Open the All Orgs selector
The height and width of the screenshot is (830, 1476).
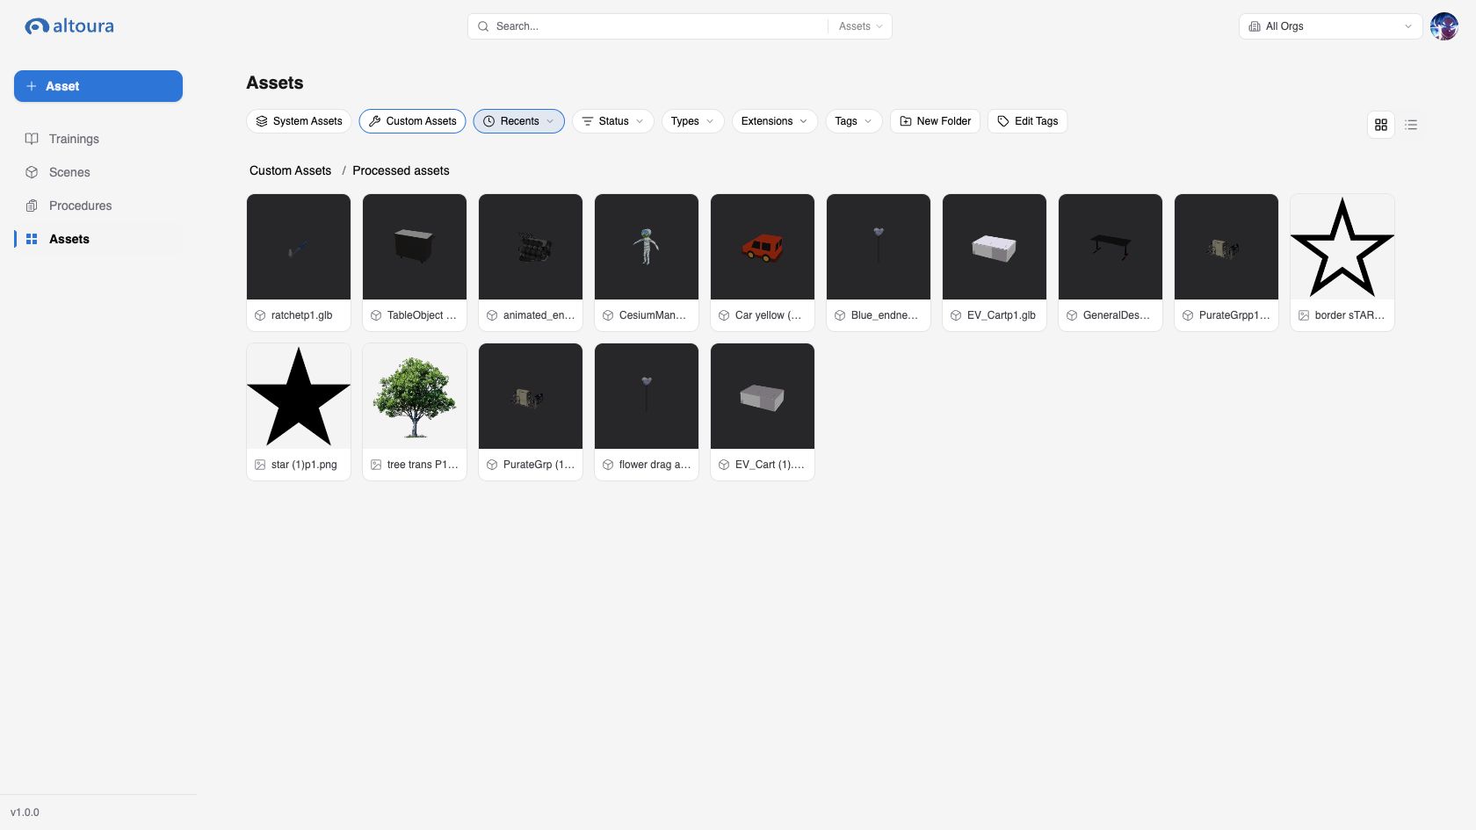pyautogui.click(x=1330, y=26)
